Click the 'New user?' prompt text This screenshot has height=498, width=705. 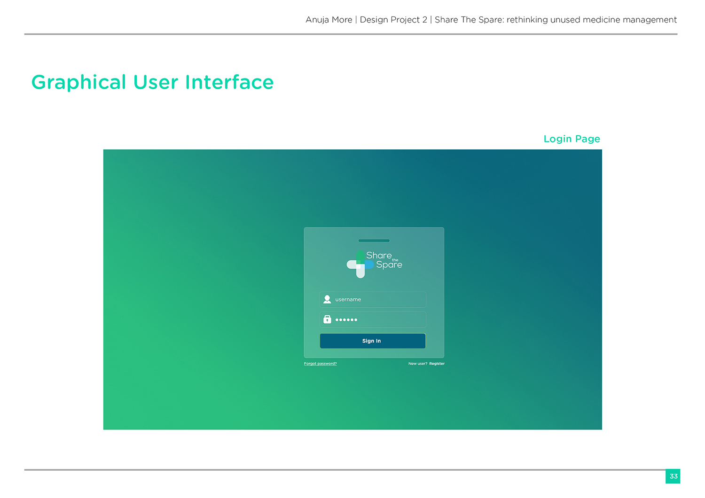pos(417,364)
